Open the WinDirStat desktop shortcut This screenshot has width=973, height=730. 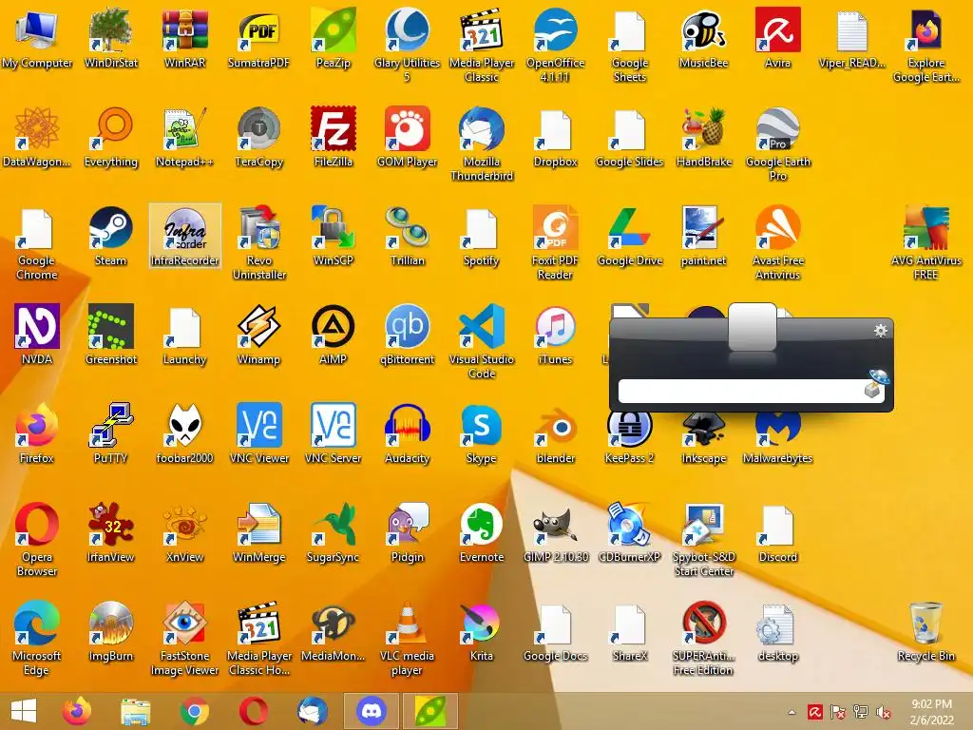[x=110, y=38]
